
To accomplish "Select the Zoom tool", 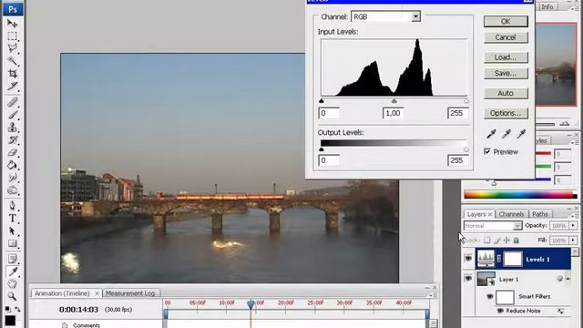I will tap(12, 296).
